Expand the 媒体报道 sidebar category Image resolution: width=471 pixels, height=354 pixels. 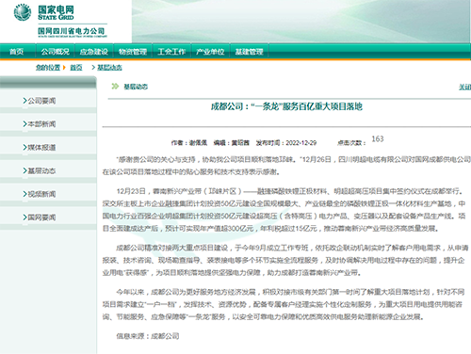(40, 148)
